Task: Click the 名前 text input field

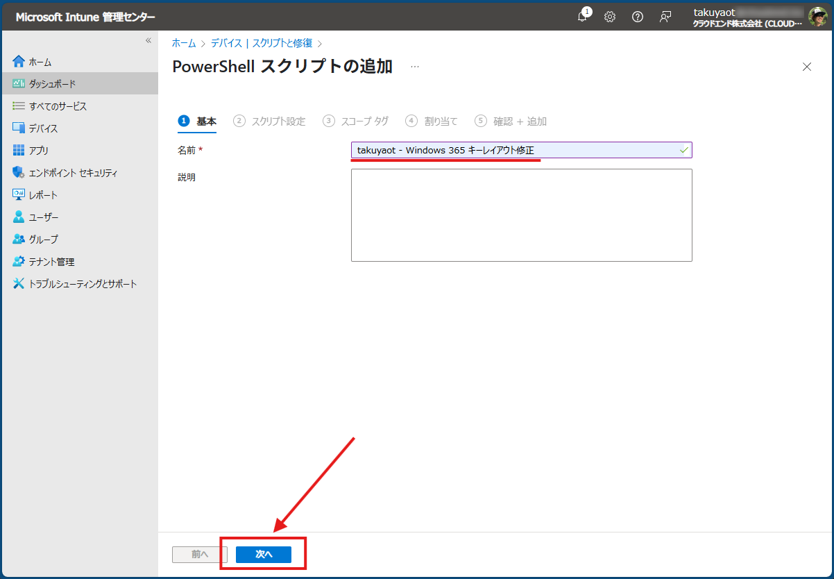Action: click(x=522, y=150)
